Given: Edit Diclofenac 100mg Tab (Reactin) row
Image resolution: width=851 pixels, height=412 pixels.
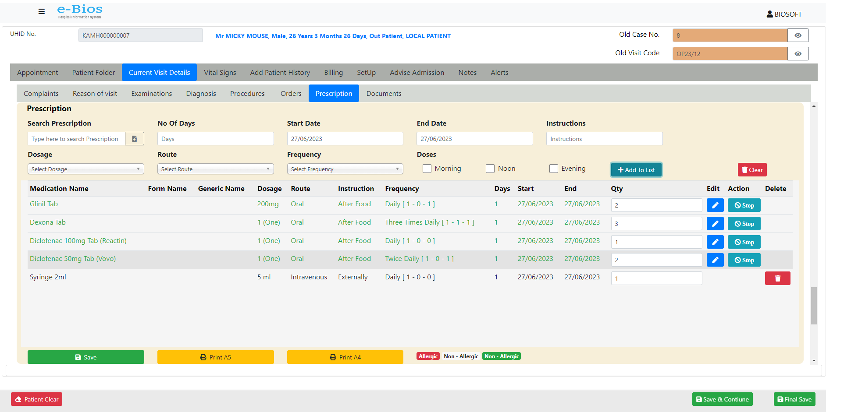Looking at the screenshot, I should pos(715,242).
